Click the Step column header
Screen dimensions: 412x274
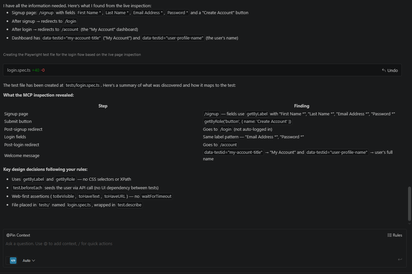[x=103, y=106]
